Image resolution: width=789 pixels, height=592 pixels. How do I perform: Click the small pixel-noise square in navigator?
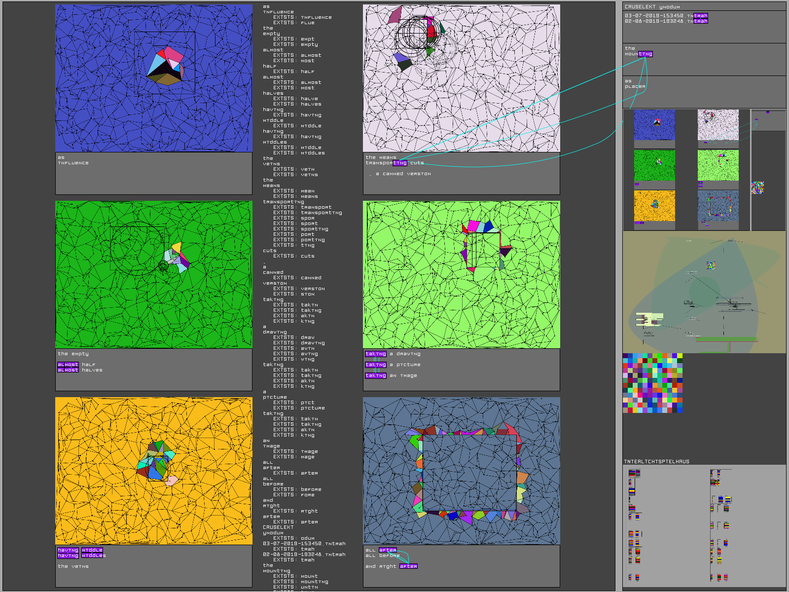[x=757, y=188]
